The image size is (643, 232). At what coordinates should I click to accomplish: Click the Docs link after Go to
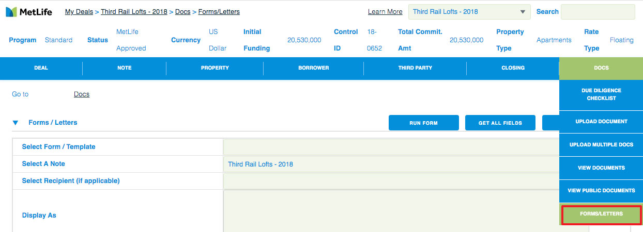tap(82, 94)
